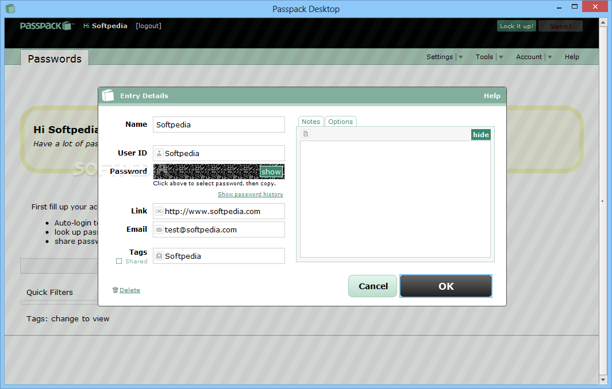This screenshot has width=612, height=389.
Task: Click the Passpack Desktop title bar app icon
Action: (10, 8)
